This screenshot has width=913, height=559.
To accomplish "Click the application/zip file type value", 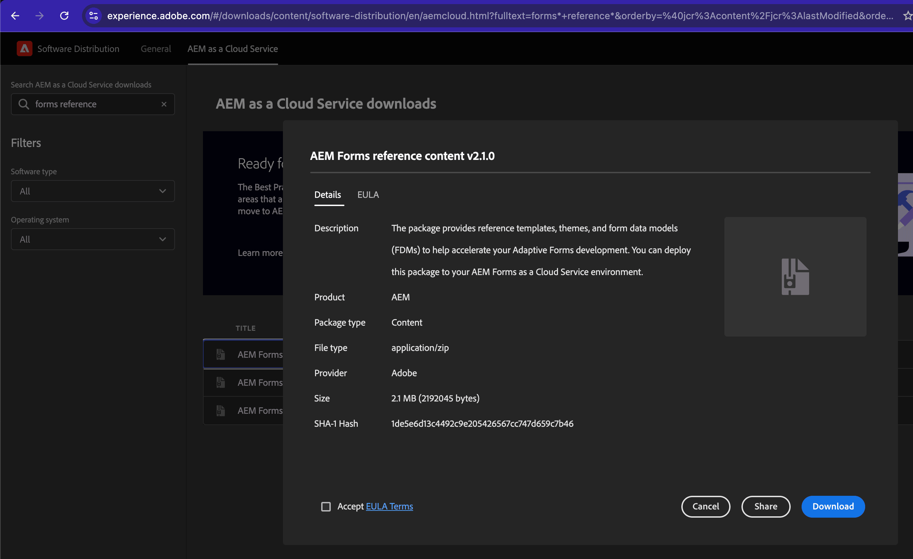I will click(420, 347).
